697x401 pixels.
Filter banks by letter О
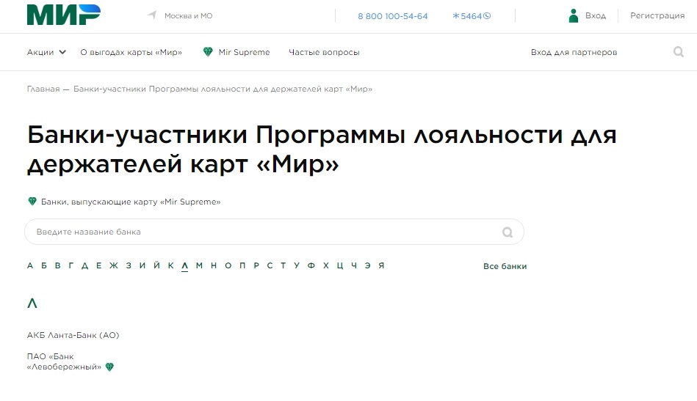[228, 265]
